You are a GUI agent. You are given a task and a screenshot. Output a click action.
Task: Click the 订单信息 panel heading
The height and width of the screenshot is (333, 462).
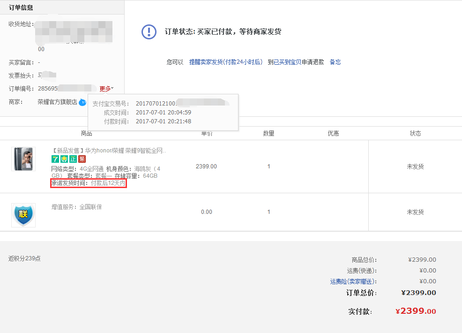coord(21,8)
